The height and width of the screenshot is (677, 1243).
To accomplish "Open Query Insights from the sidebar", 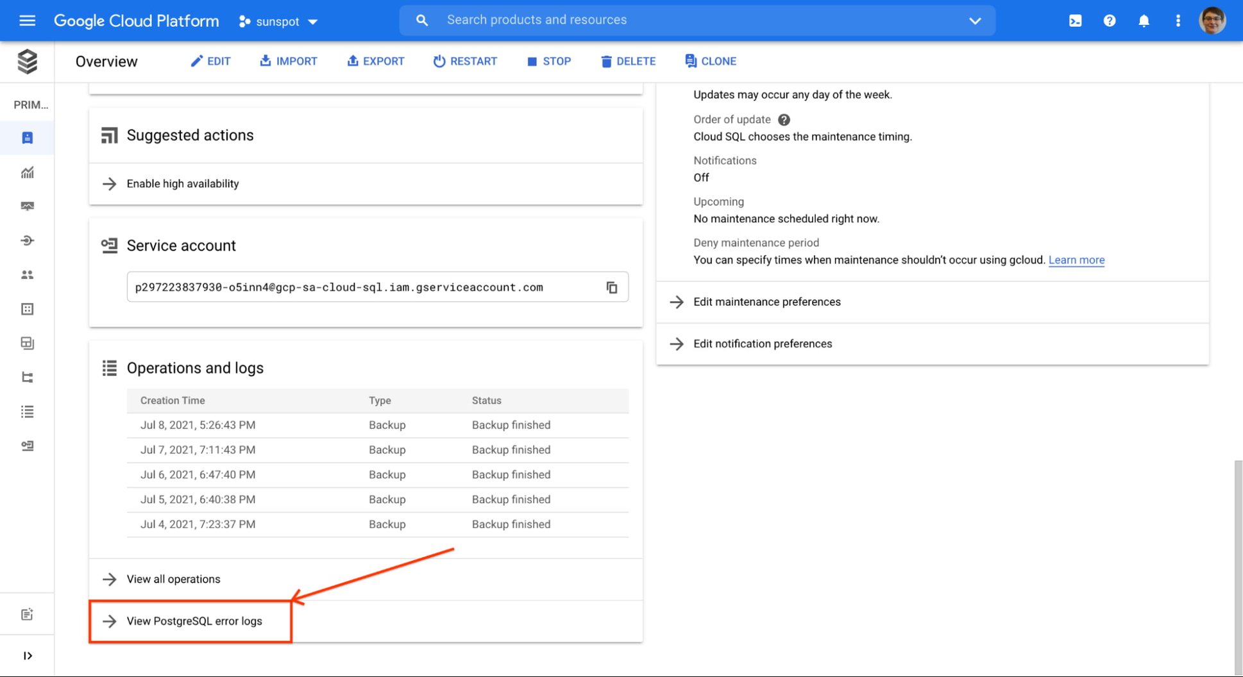I will coord(27,206).
